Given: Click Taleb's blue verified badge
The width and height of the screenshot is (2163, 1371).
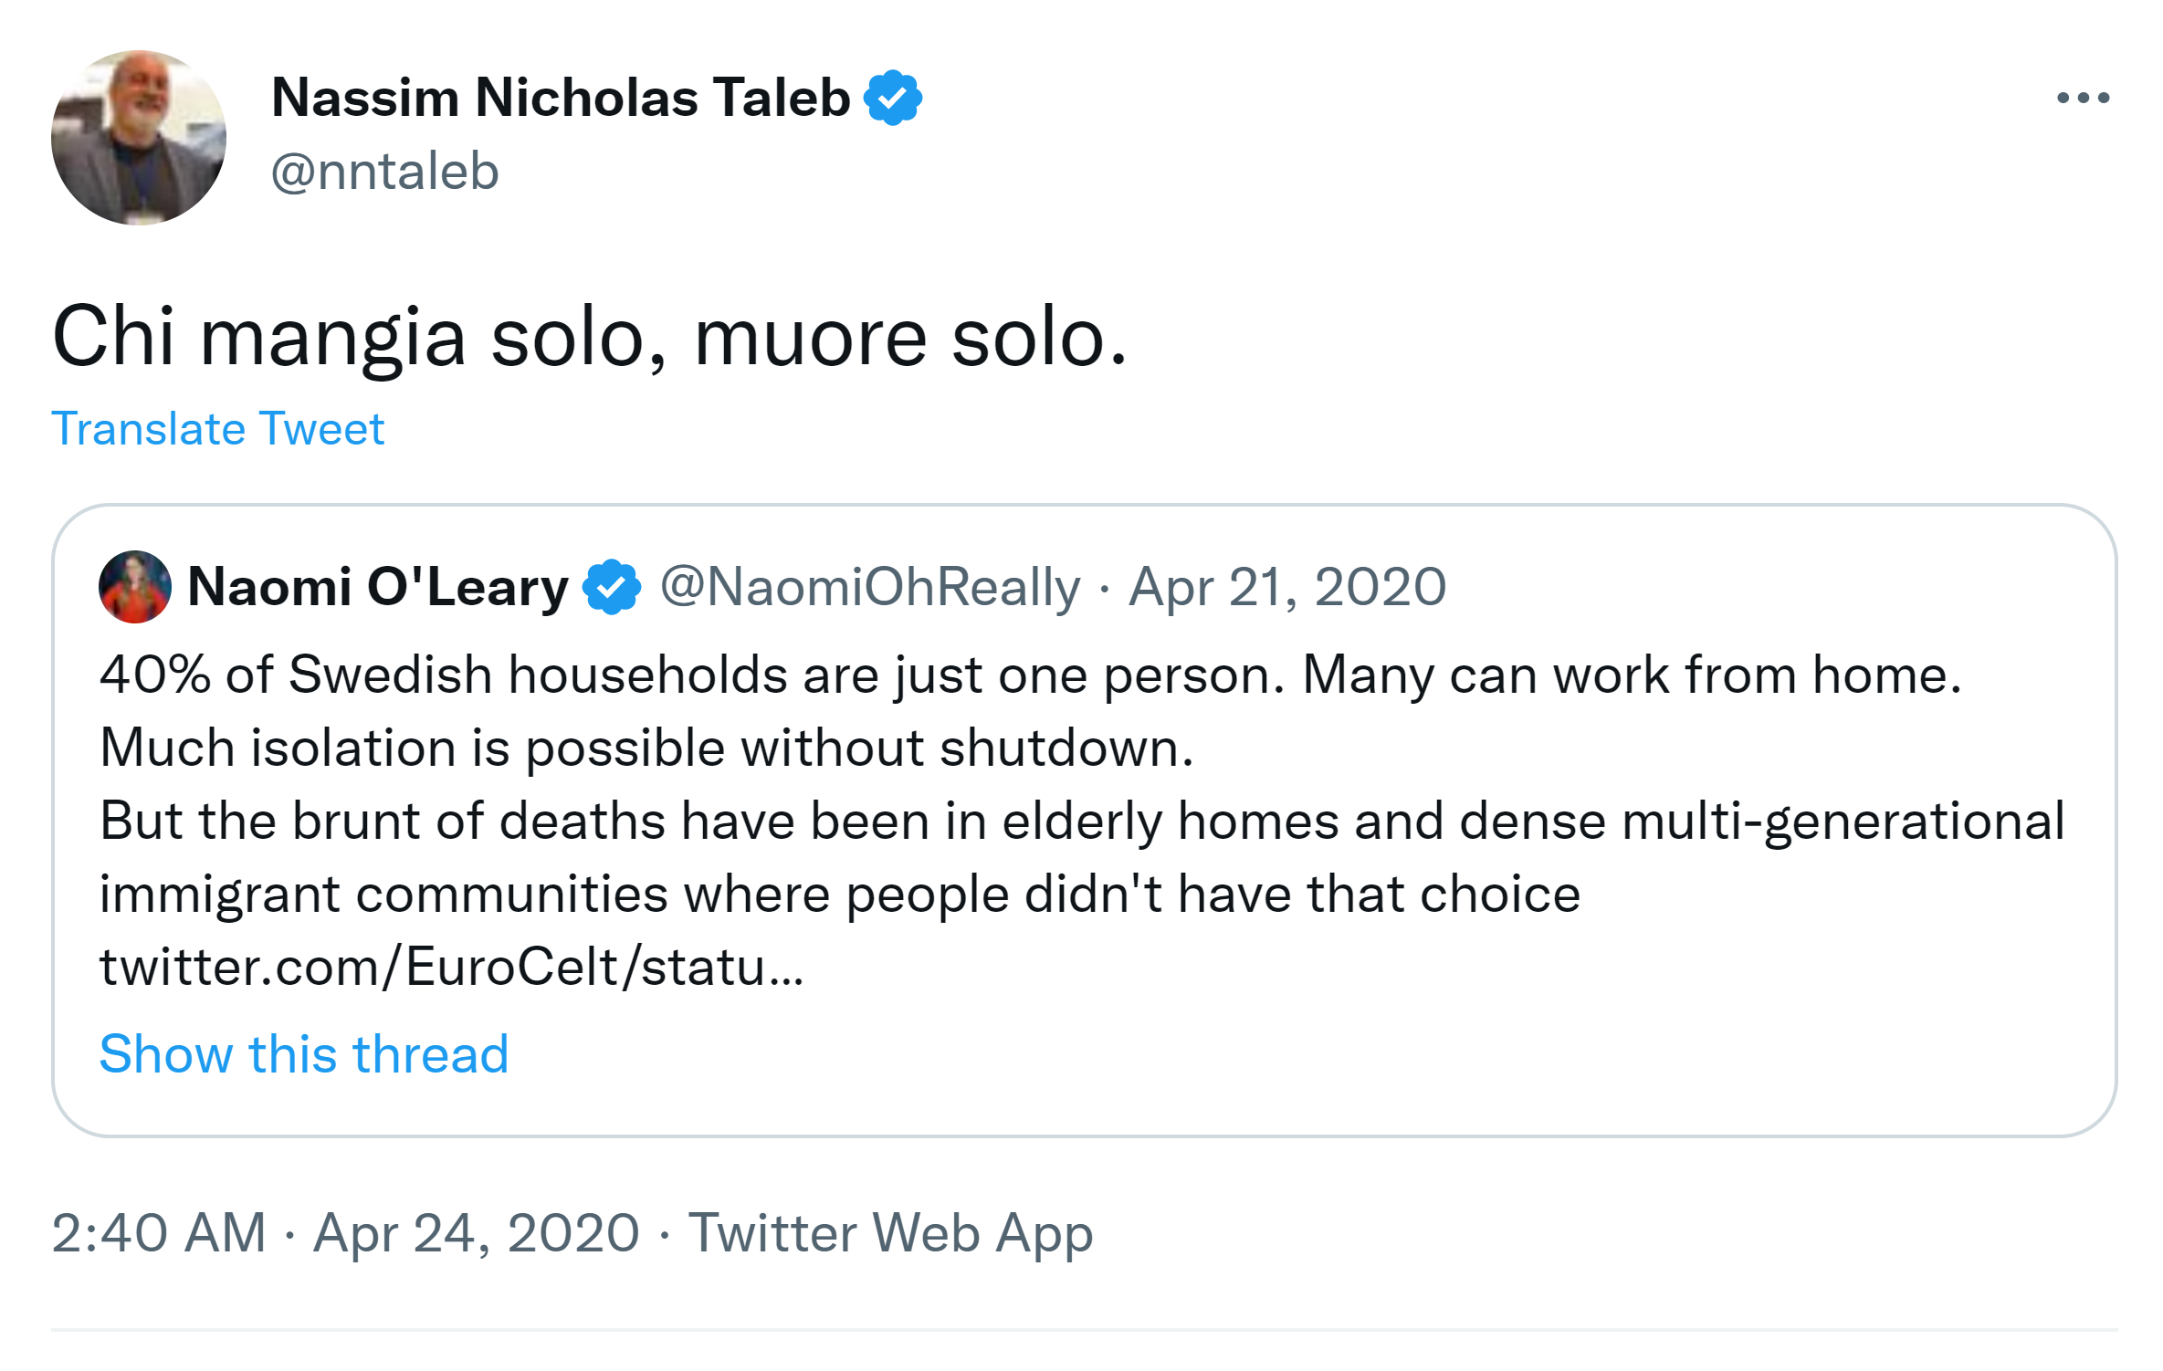Looking at the screenshot, I should click(x=892, y=98).
